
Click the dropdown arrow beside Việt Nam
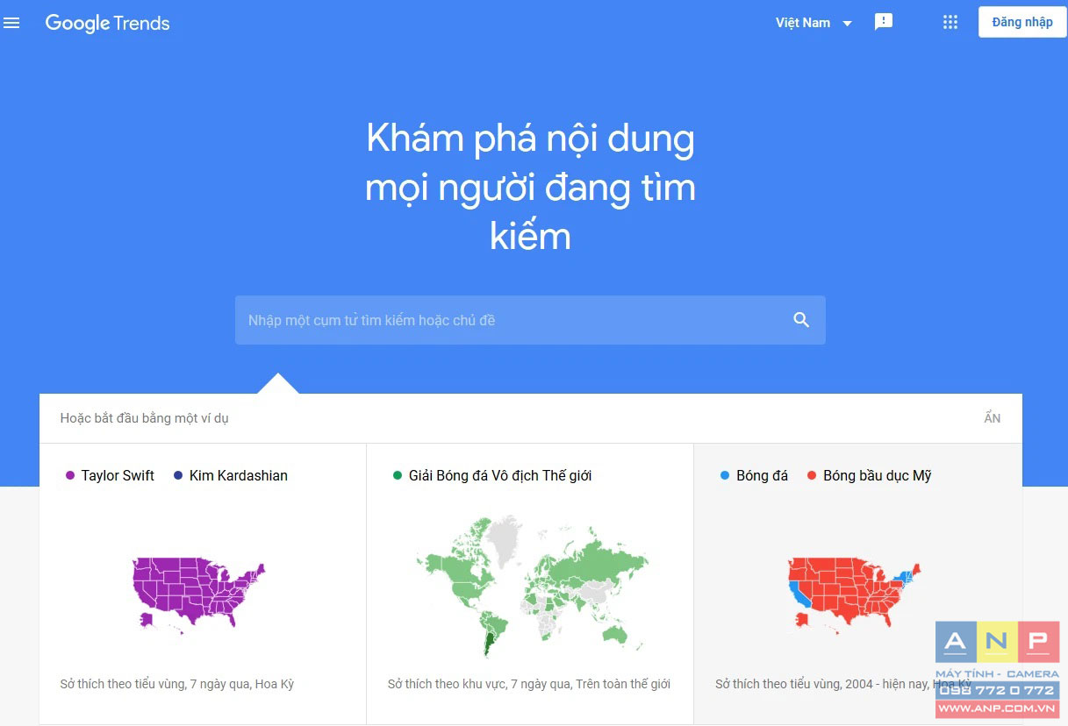pyautogui.click(x=847, y=24)
